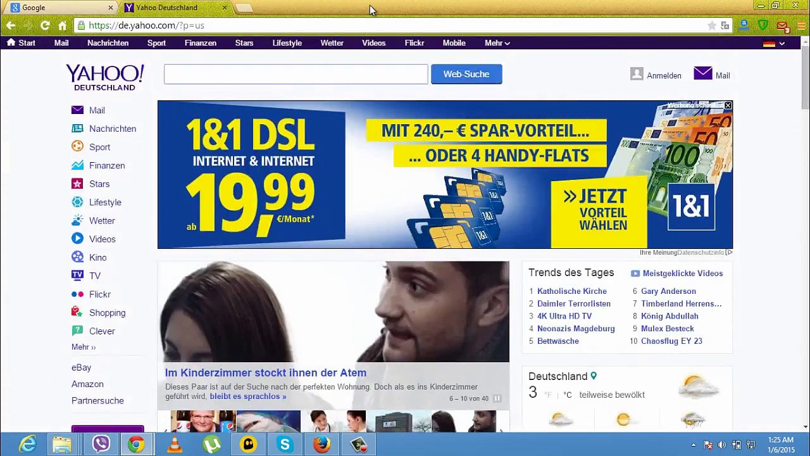Click the green shield extension icon
The width and height of the screenshot is (810, 456).
coord(763,25)
